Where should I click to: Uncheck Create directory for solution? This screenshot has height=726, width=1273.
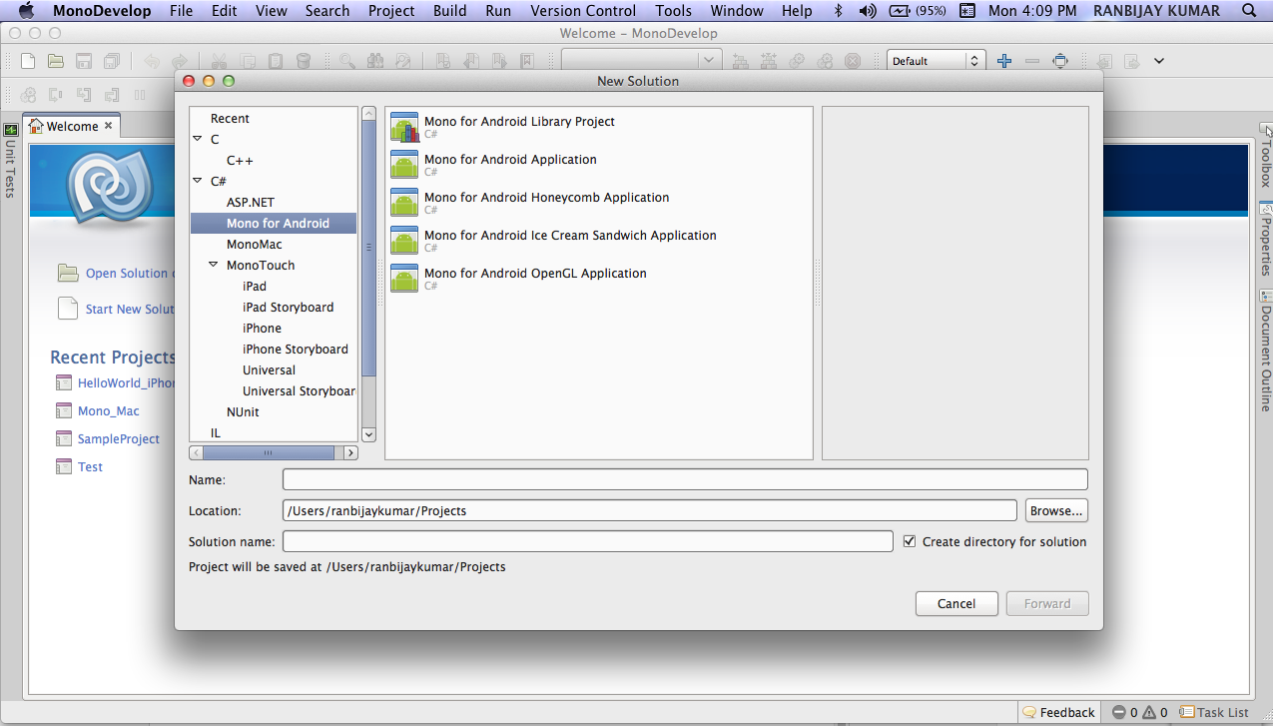coord(909,540)
